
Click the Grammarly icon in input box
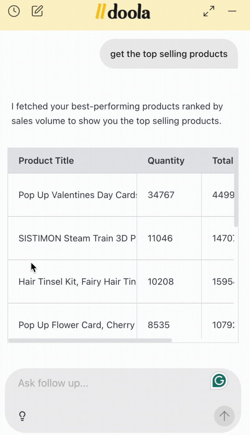pyautogui.click(x=219, y=381)
